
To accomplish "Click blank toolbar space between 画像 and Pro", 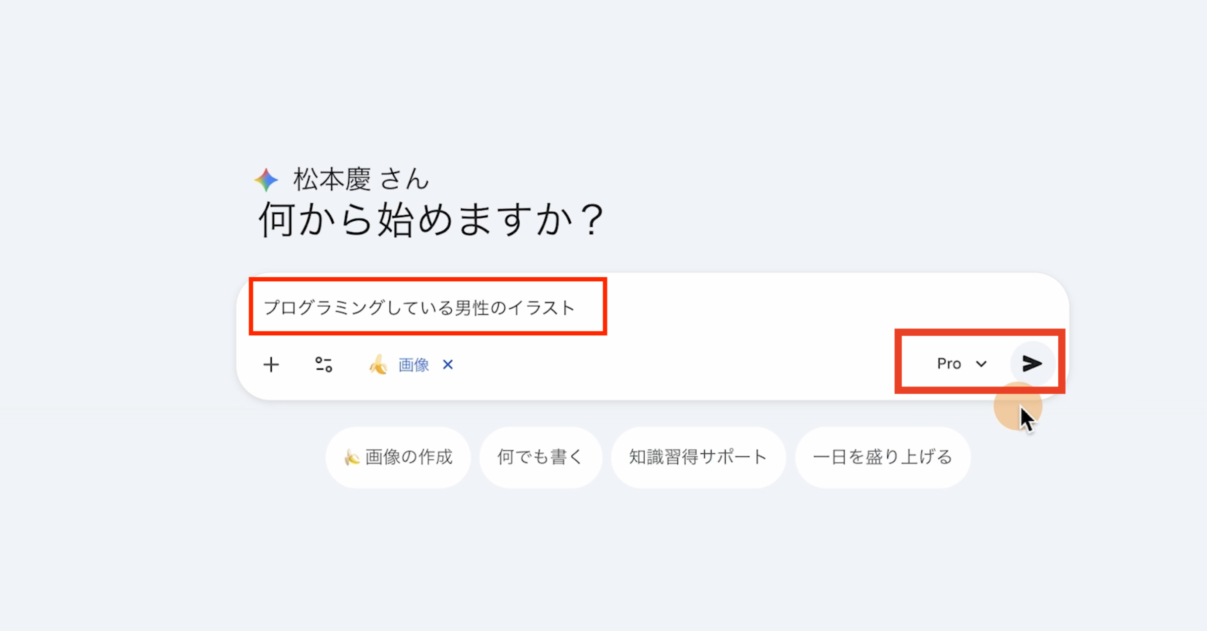I will click(x=669, y=365).
